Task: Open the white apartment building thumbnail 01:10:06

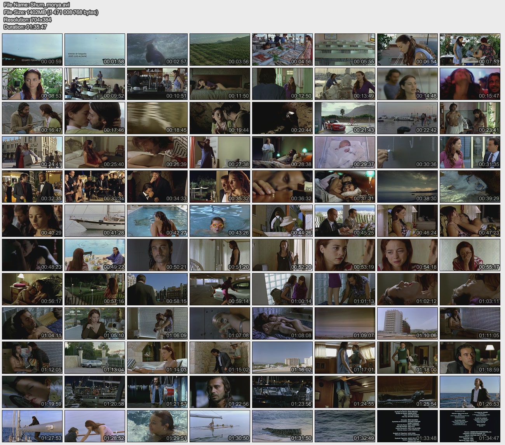Action: [x=407, y=323]
